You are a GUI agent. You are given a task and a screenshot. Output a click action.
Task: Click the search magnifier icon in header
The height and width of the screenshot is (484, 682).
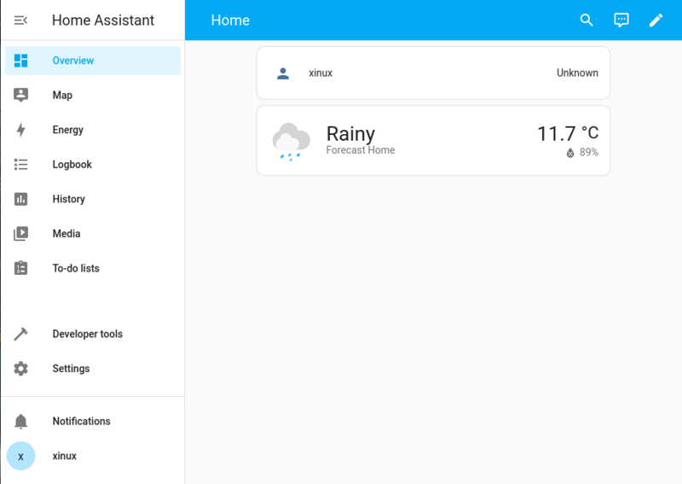tap(587, 20)
